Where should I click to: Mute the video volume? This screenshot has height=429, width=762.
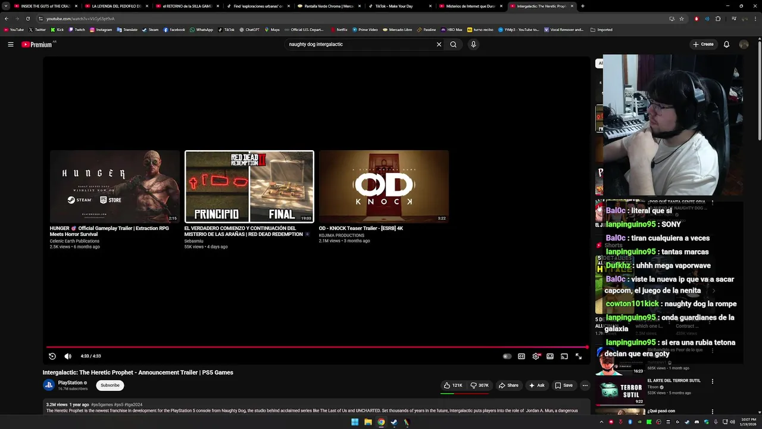pos(68,356)
